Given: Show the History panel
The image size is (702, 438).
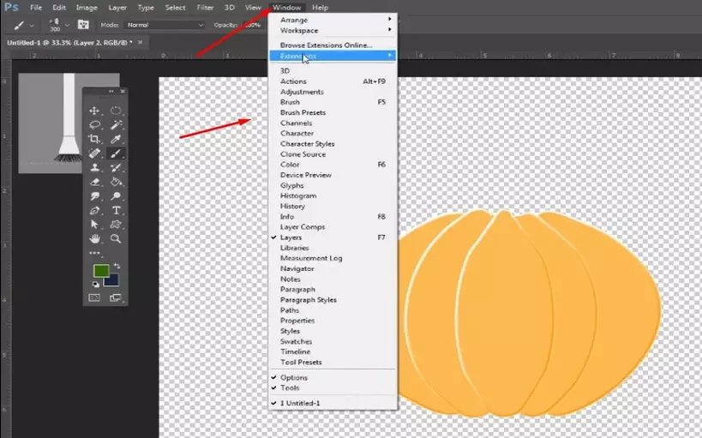Looking at the screenshot, I should coord(333,206).
